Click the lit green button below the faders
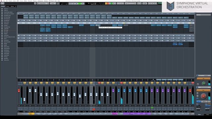212x119 pixels. pos(152,108)
